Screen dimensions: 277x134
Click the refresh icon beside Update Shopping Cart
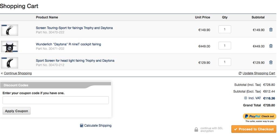[240, 73]
